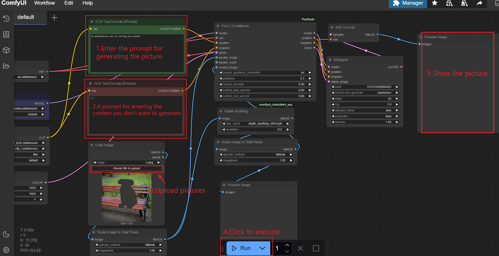This screenshot has height=256, width=499.
Task: Open the workflows folder icon in sidebar
Action: (6, 66)
